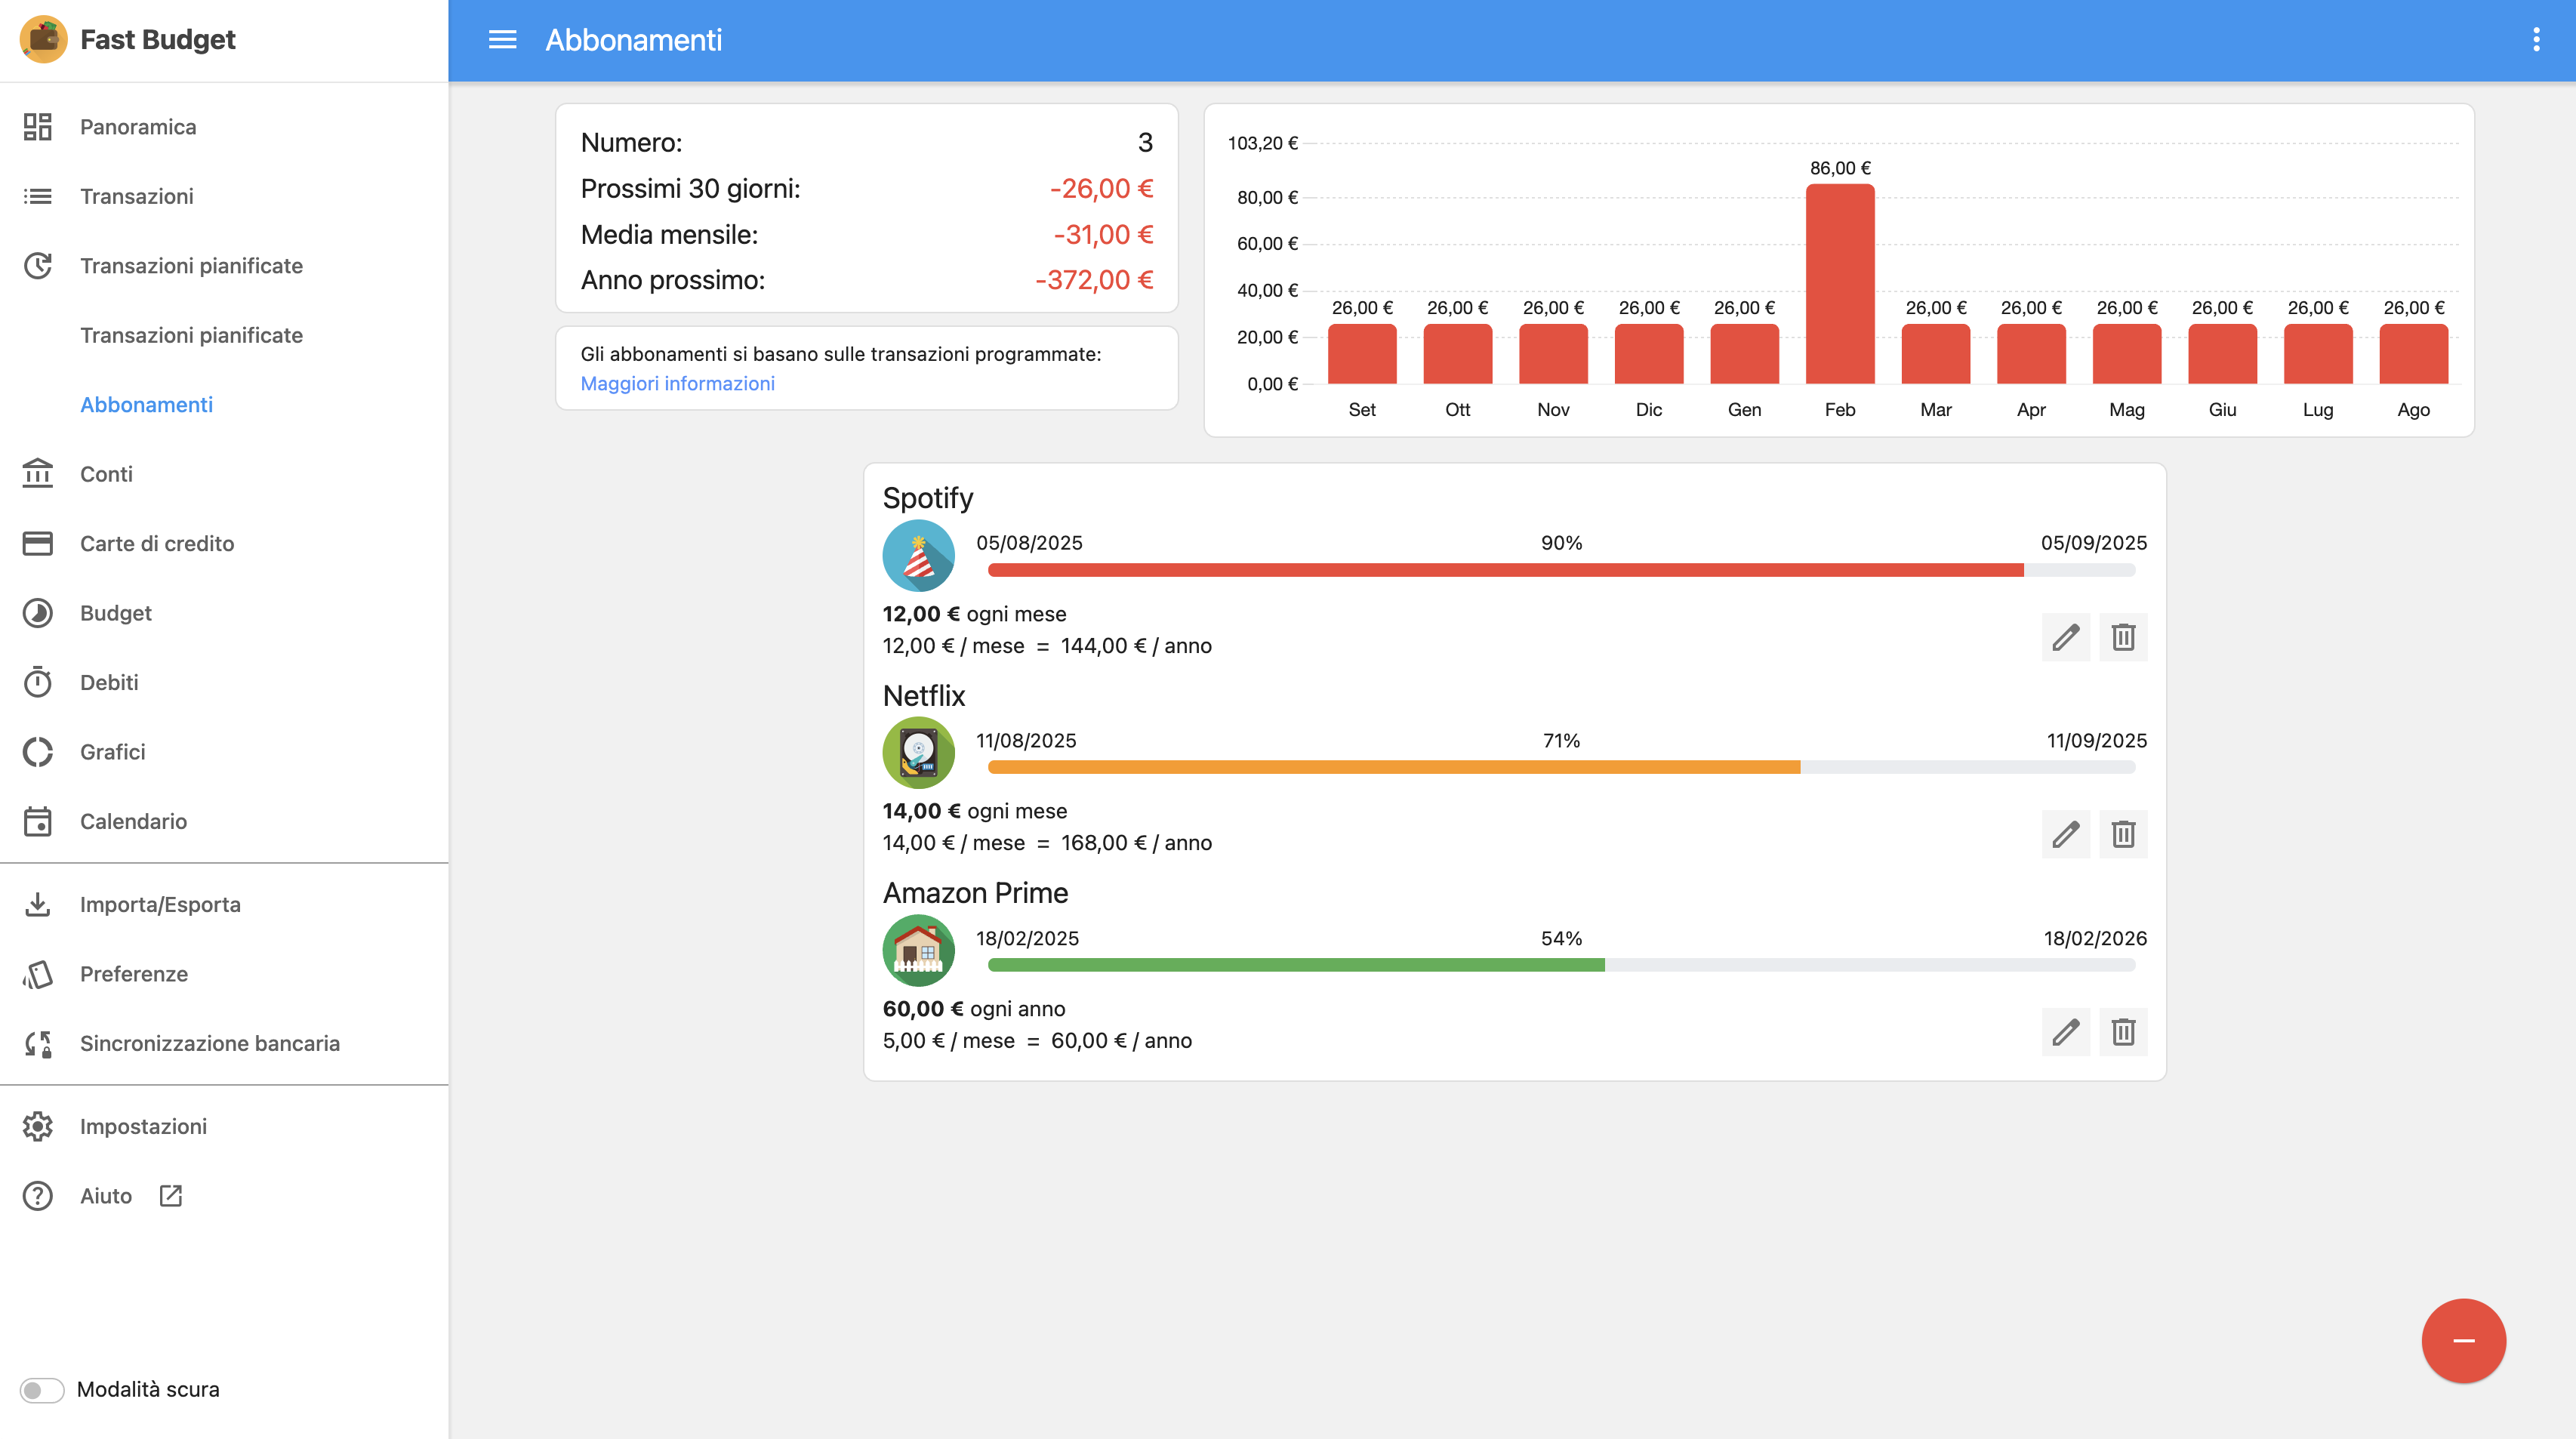Viewport: 2576px width, 1439px height.
Task: Click the Ago chart bar
Action: pos(2413,354)
